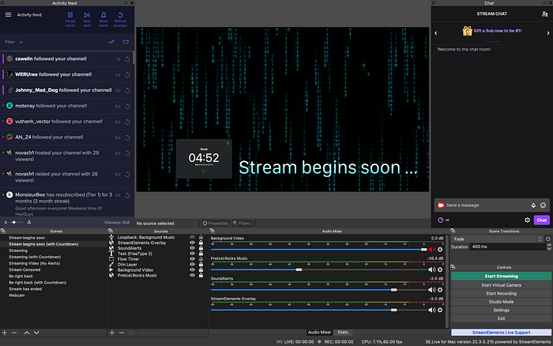Open the Stream Chat user list icon
This screenshot has height=346, width=553.
click(x=544, y=14)
